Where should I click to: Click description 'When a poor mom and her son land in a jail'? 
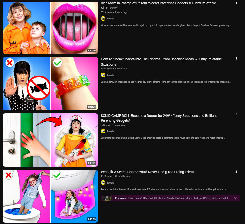pos(166,25)
